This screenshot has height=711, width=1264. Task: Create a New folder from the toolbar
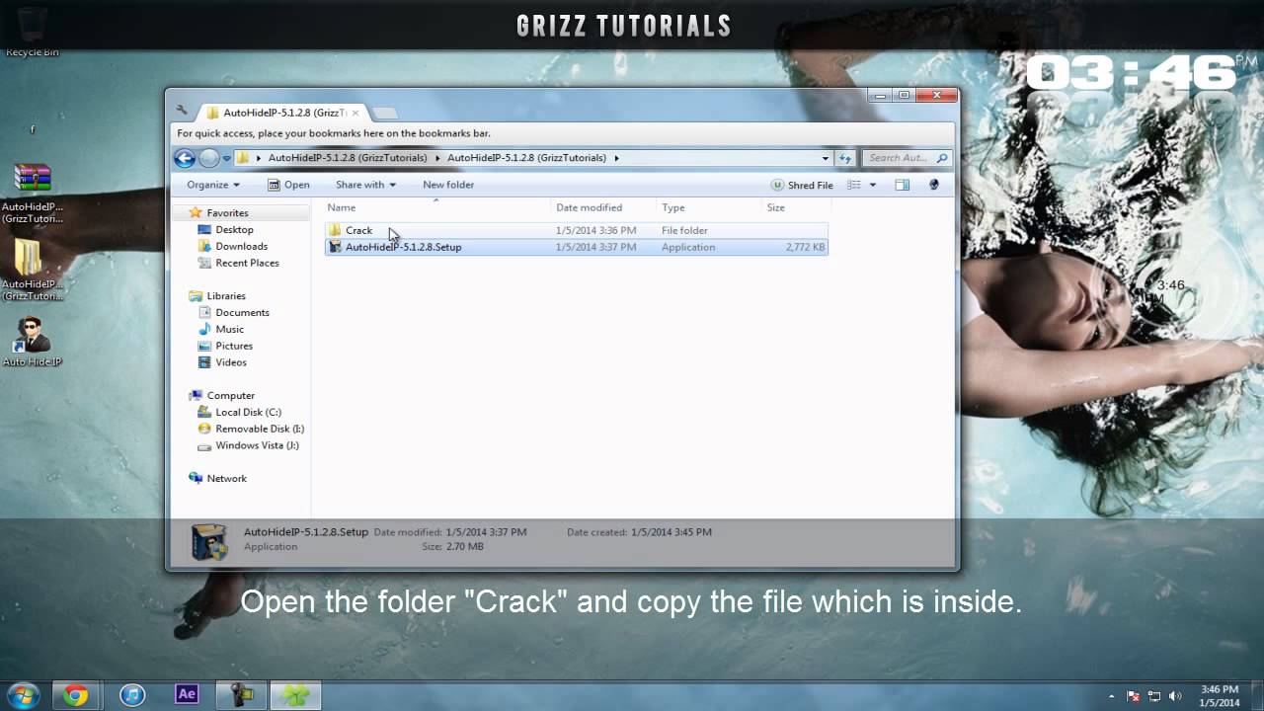448,185
